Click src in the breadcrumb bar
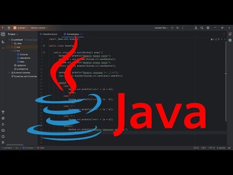The image size is (233, 175). click(x=17, y=148)
